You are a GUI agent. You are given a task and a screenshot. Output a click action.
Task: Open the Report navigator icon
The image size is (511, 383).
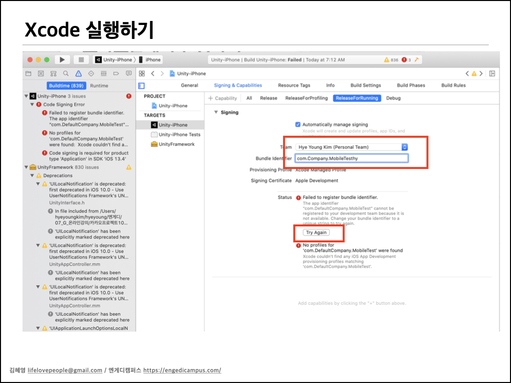129,74
